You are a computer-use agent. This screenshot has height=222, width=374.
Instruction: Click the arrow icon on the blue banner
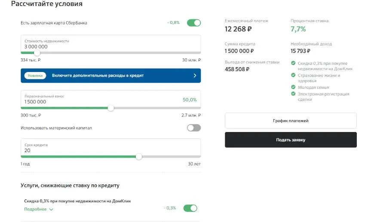(195, 75)
